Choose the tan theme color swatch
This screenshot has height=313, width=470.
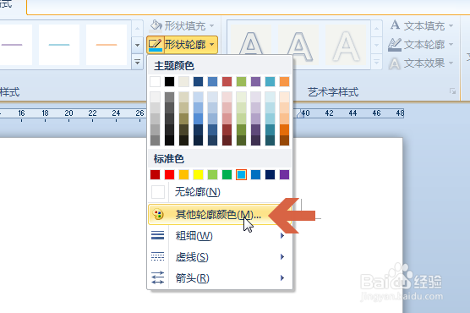tap(183, 81)
